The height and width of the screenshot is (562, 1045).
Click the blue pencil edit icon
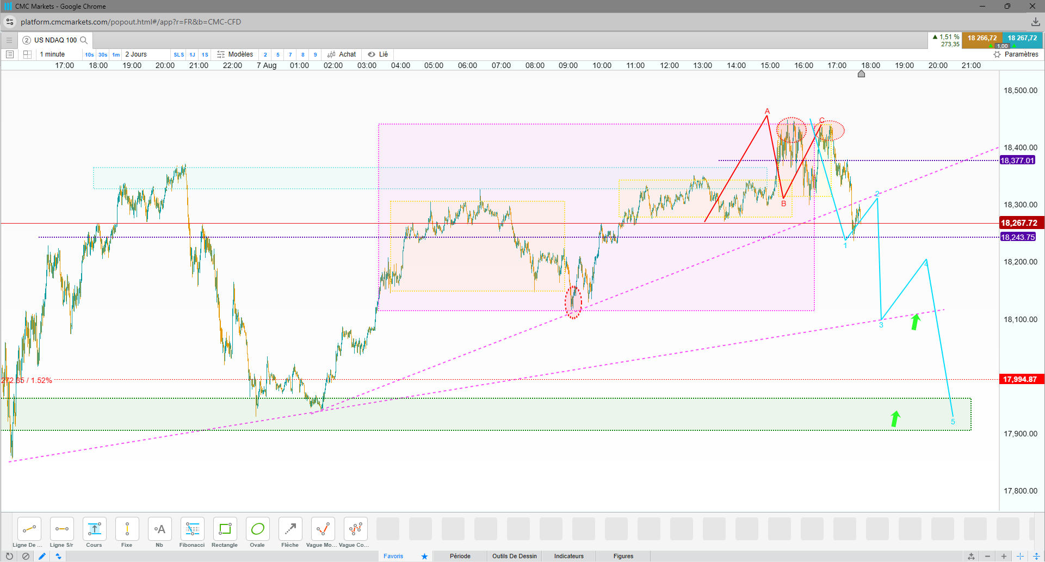pos(42,556)
